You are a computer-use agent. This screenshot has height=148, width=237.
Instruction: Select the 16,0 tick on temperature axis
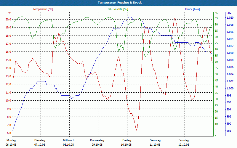[x=8, y=52]
